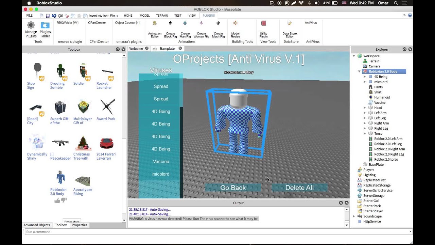
Task: Select the Drooling Zombie model in Toolbox
Action: [x=60, y=76]
